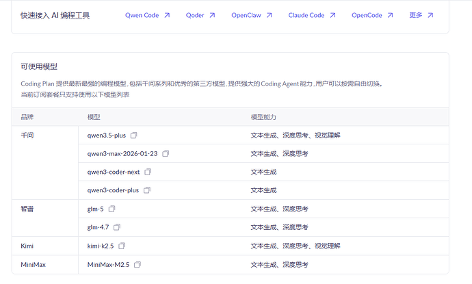Open the OpenCode link
The image size is (472, 284).
[x=367, y=15]
